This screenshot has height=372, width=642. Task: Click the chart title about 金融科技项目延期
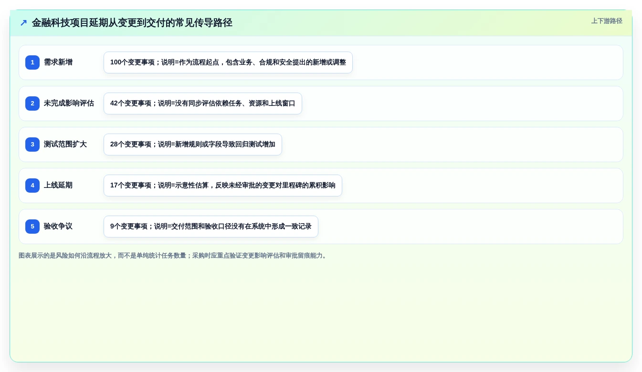click(x=132, y=23)
